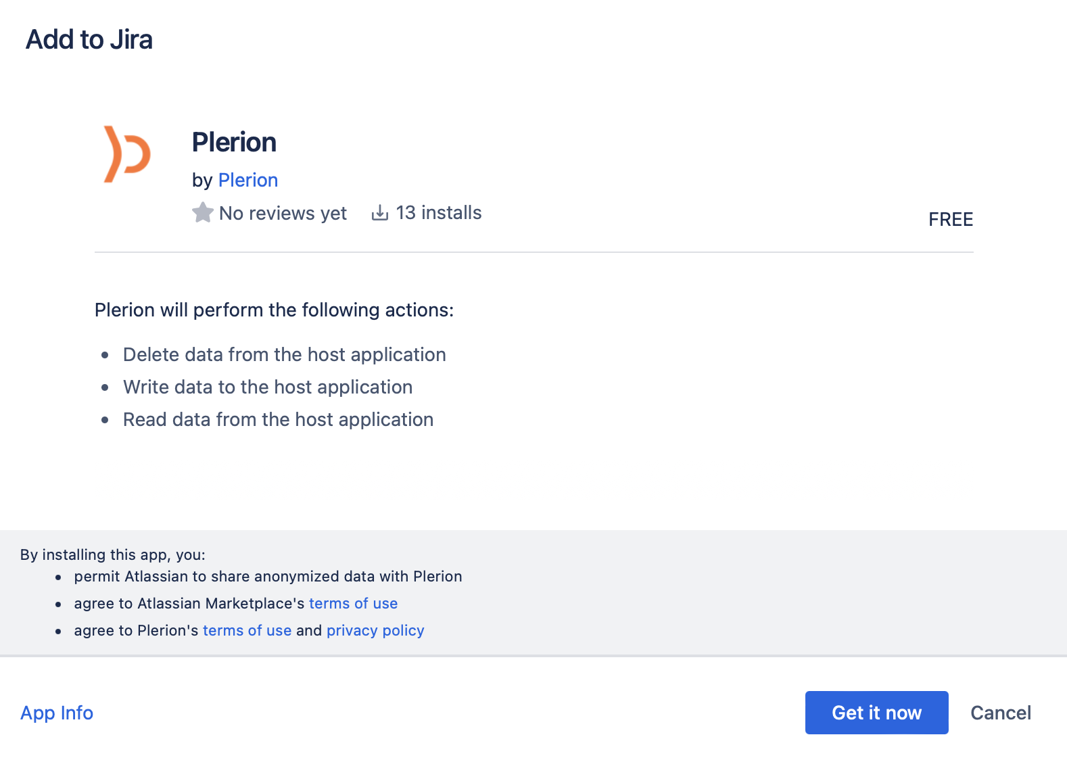This screenshot has width=1067, height=760.
Task: Select the Delete data permission item
Action: click(x=284, y=354)
